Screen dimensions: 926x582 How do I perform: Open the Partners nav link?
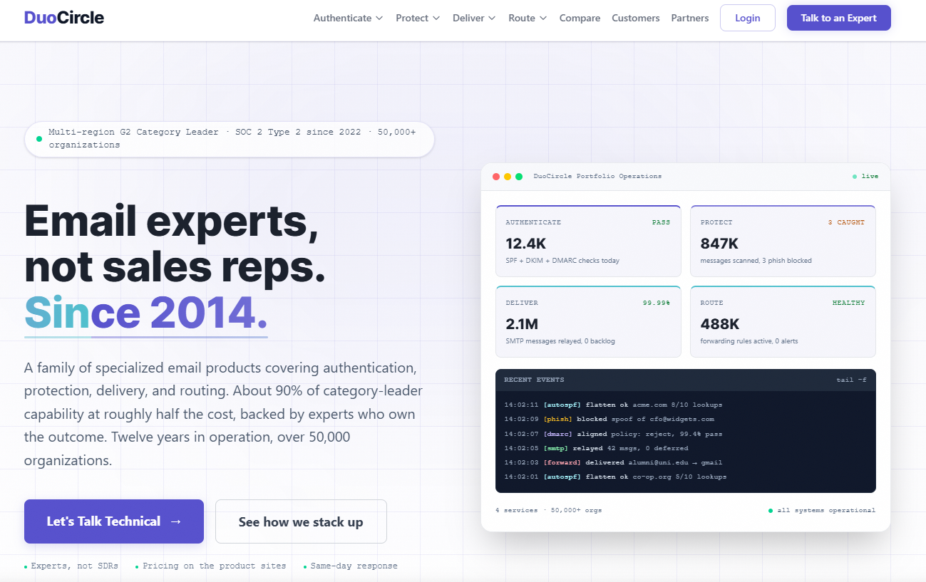(690, 18)
